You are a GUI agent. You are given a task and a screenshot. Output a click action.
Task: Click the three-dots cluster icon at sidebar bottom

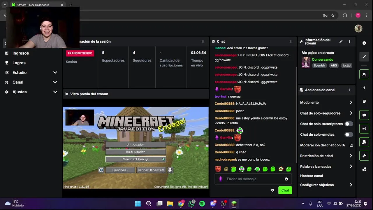tap(364, 169)
